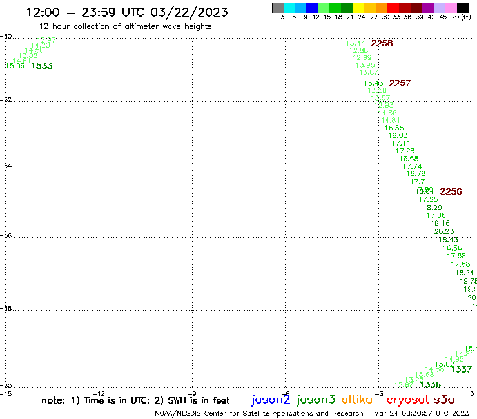Screen dimensions: 477x419
Task: Click the jason2 satellite legend label
Action: [271, 400]
